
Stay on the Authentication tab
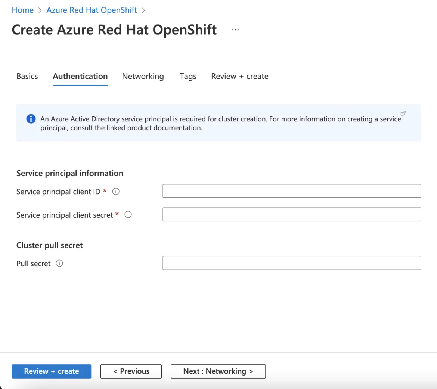[x=80, y=76]
